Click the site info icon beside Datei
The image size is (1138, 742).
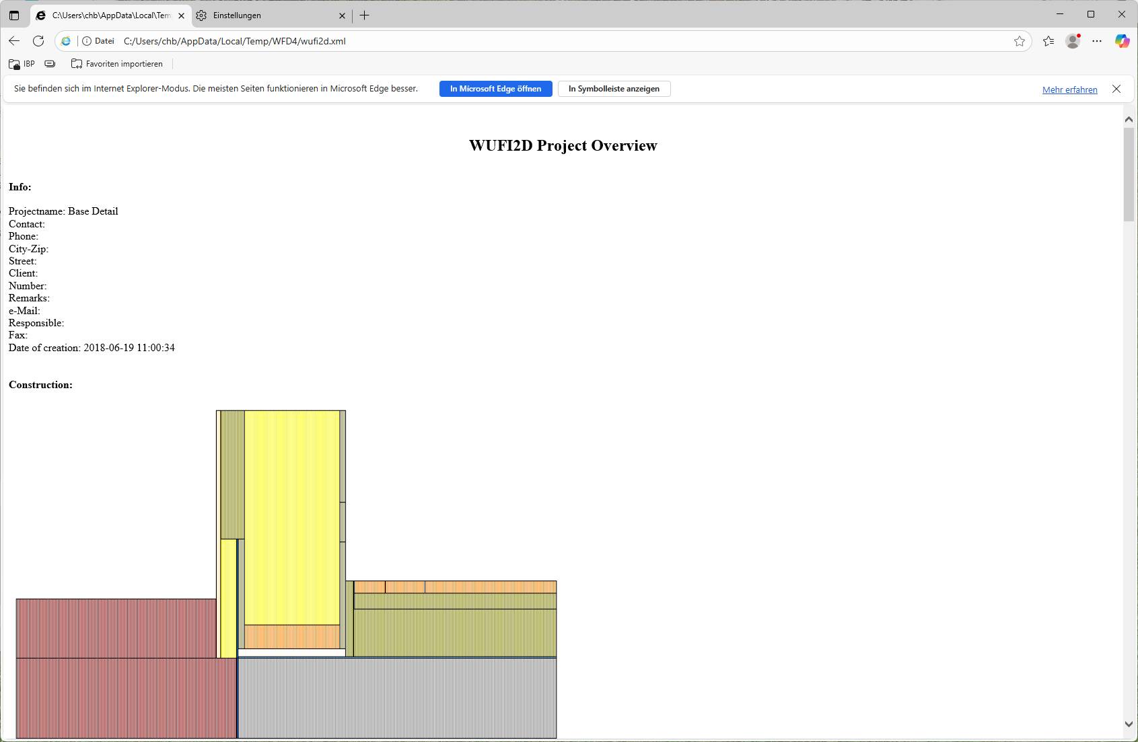[87, 41]
